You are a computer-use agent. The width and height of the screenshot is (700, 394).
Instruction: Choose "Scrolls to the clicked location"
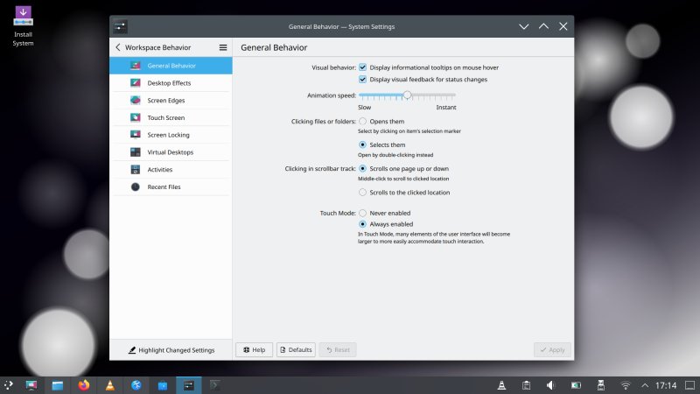coord(363,193)
